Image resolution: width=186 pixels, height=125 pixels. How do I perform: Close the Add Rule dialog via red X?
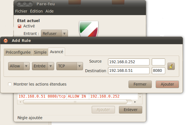point(6,41)
